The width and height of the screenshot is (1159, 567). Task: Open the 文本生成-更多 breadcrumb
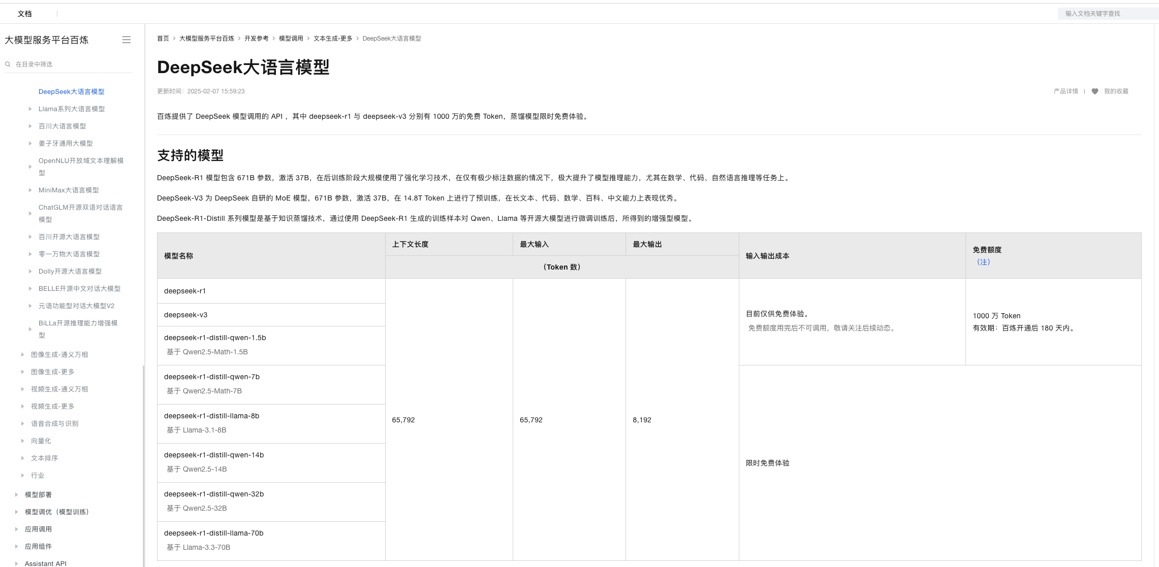333,39
